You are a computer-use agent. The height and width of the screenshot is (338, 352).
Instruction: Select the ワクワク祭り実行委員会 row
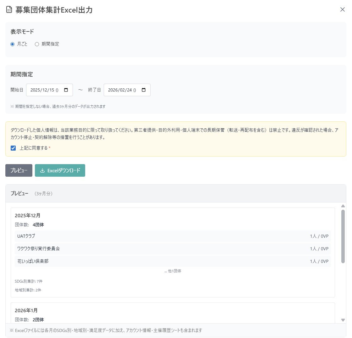(x=172, y=248)
